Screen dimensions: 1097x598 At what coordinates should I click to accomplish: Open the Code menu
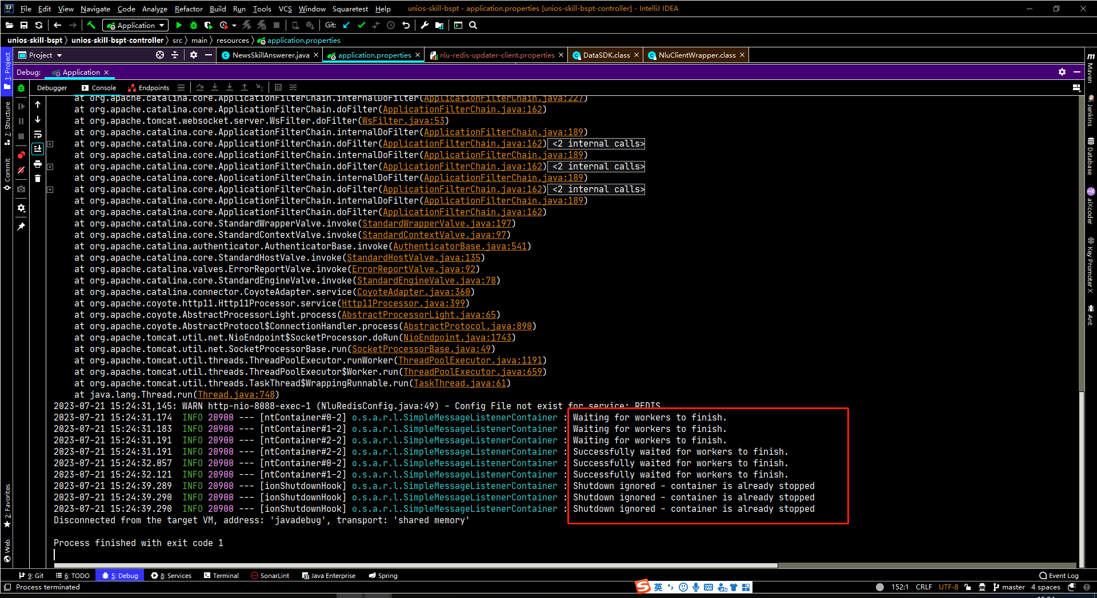126,9
